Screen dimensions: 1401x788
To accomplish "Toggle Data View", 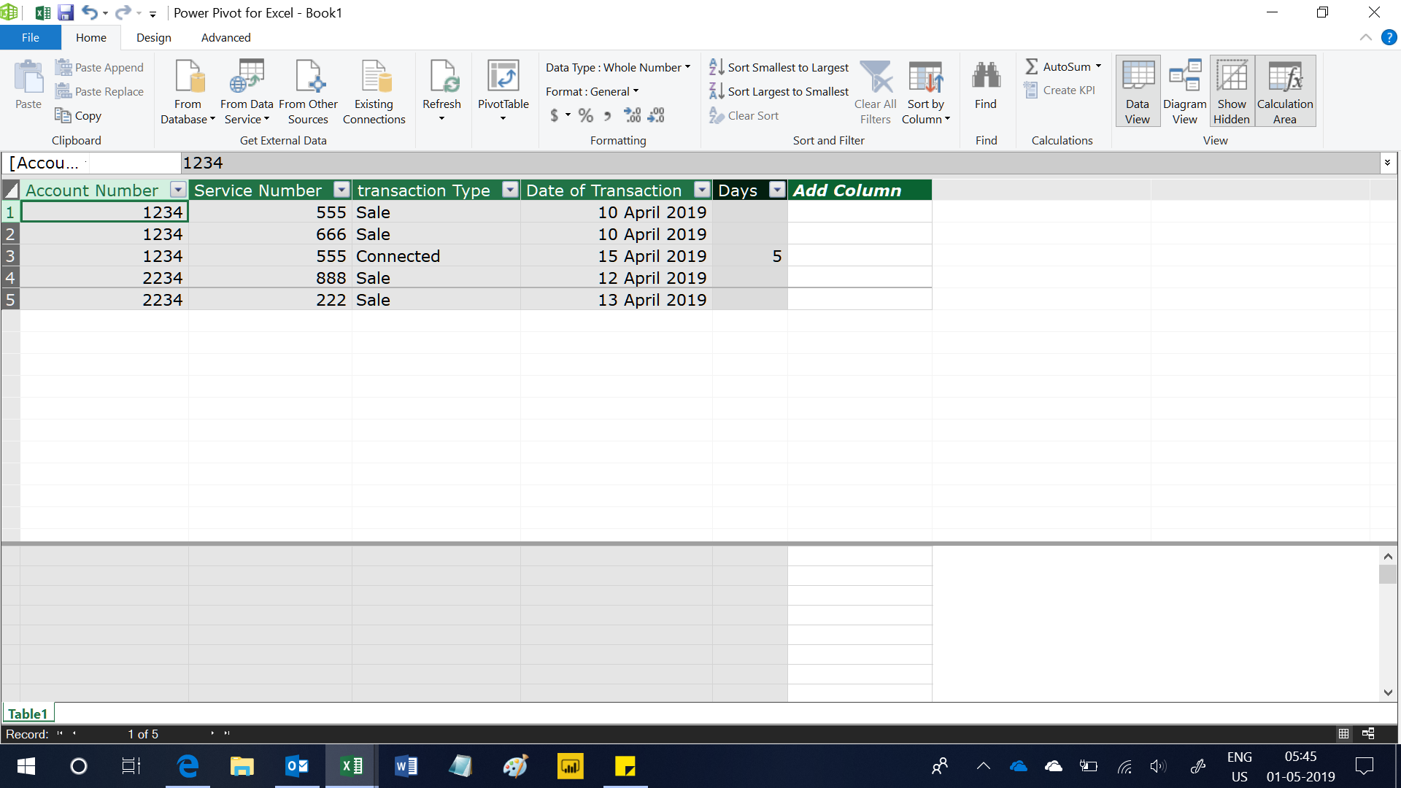I will pyautogui.click(x=1138, y=92).
